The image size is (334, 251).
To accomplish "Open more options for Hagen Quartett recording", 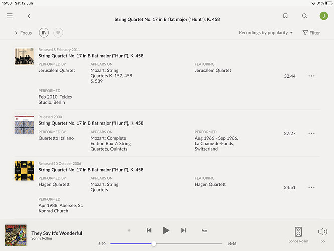I will coord(311,187).
